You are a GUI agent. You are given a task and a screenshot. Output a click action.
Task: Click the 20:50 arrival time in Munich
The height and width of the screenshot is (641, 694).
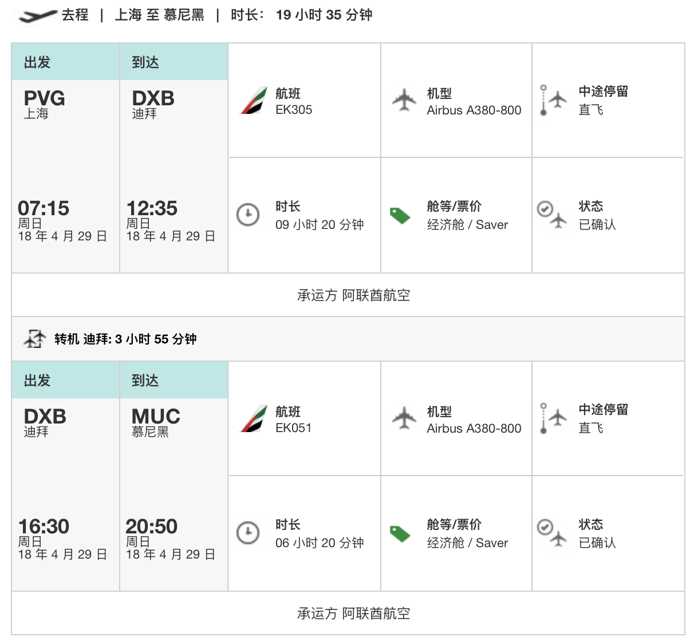(152, 527)
